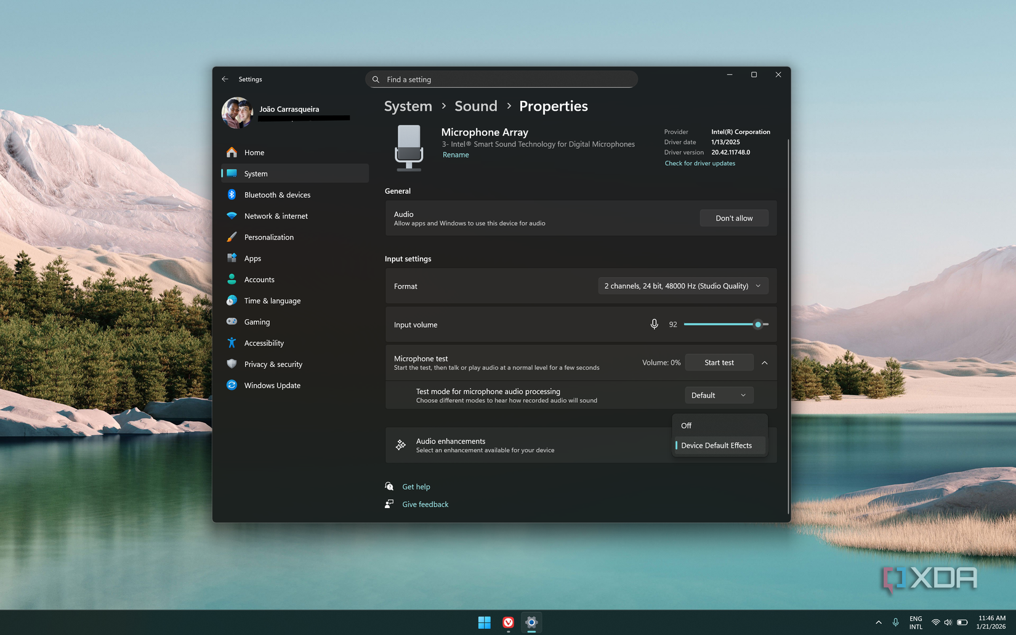Focus the Find a setting search box

pyautogui.click(x=501, y=79)
